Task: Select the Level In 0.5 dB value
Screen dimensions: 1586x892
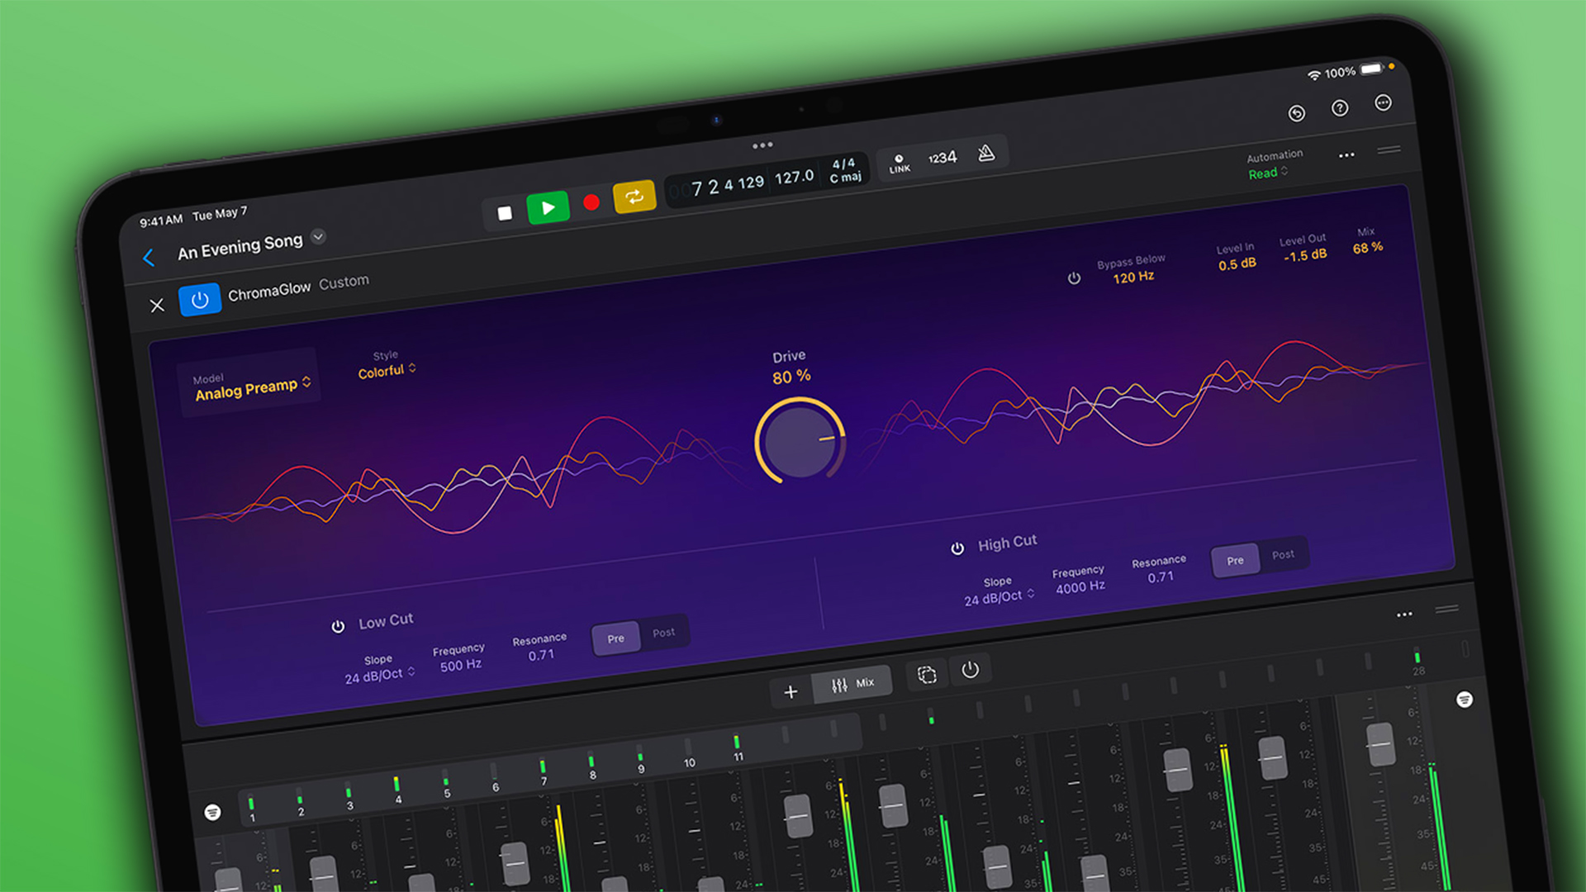Action: click(x=1237, y=264)
